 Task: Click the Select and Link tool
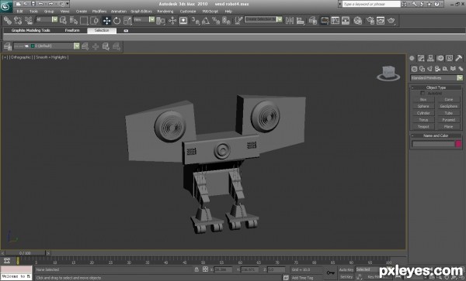pos(8,20)
